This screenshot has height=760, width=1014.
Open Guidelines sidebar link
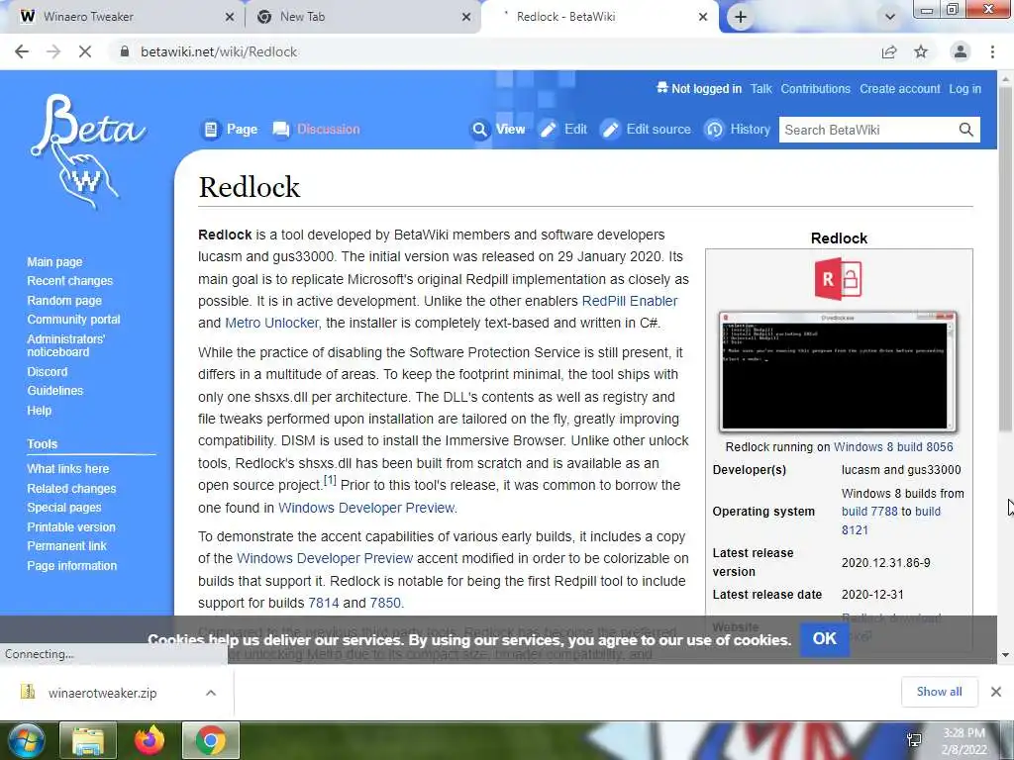pyautogui.click(x=55, y=390)
